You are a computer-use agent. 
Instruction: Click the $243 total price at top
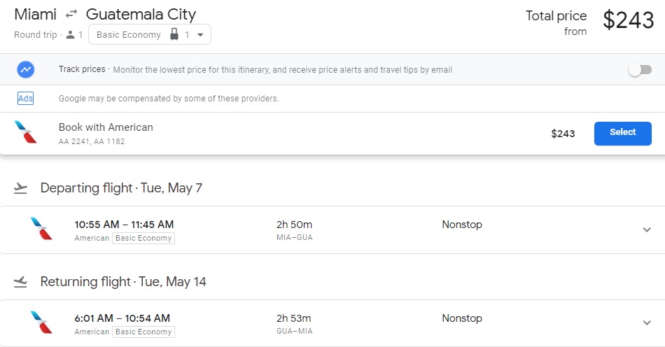(x=628, y=21)
